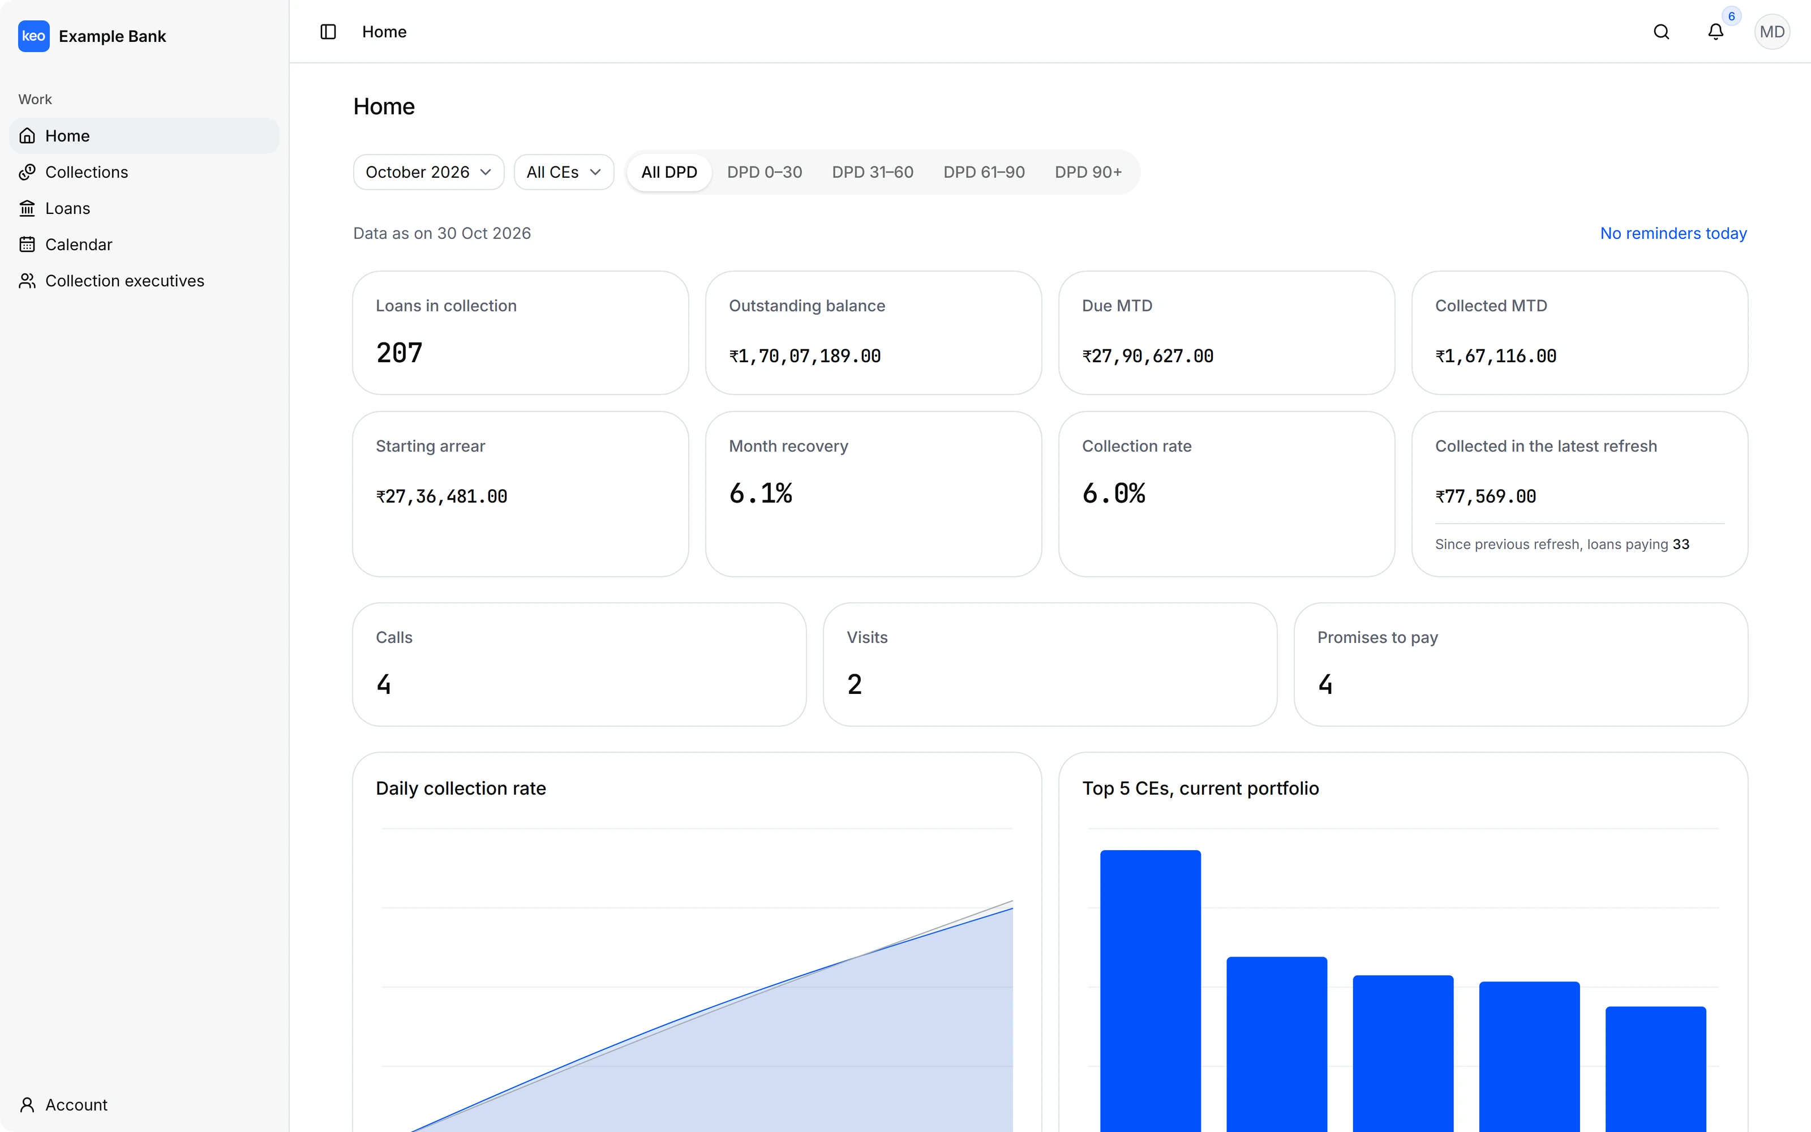Click the Starting arrear card
Viewport: 1811px width, 1132px height.
(520, 494)
